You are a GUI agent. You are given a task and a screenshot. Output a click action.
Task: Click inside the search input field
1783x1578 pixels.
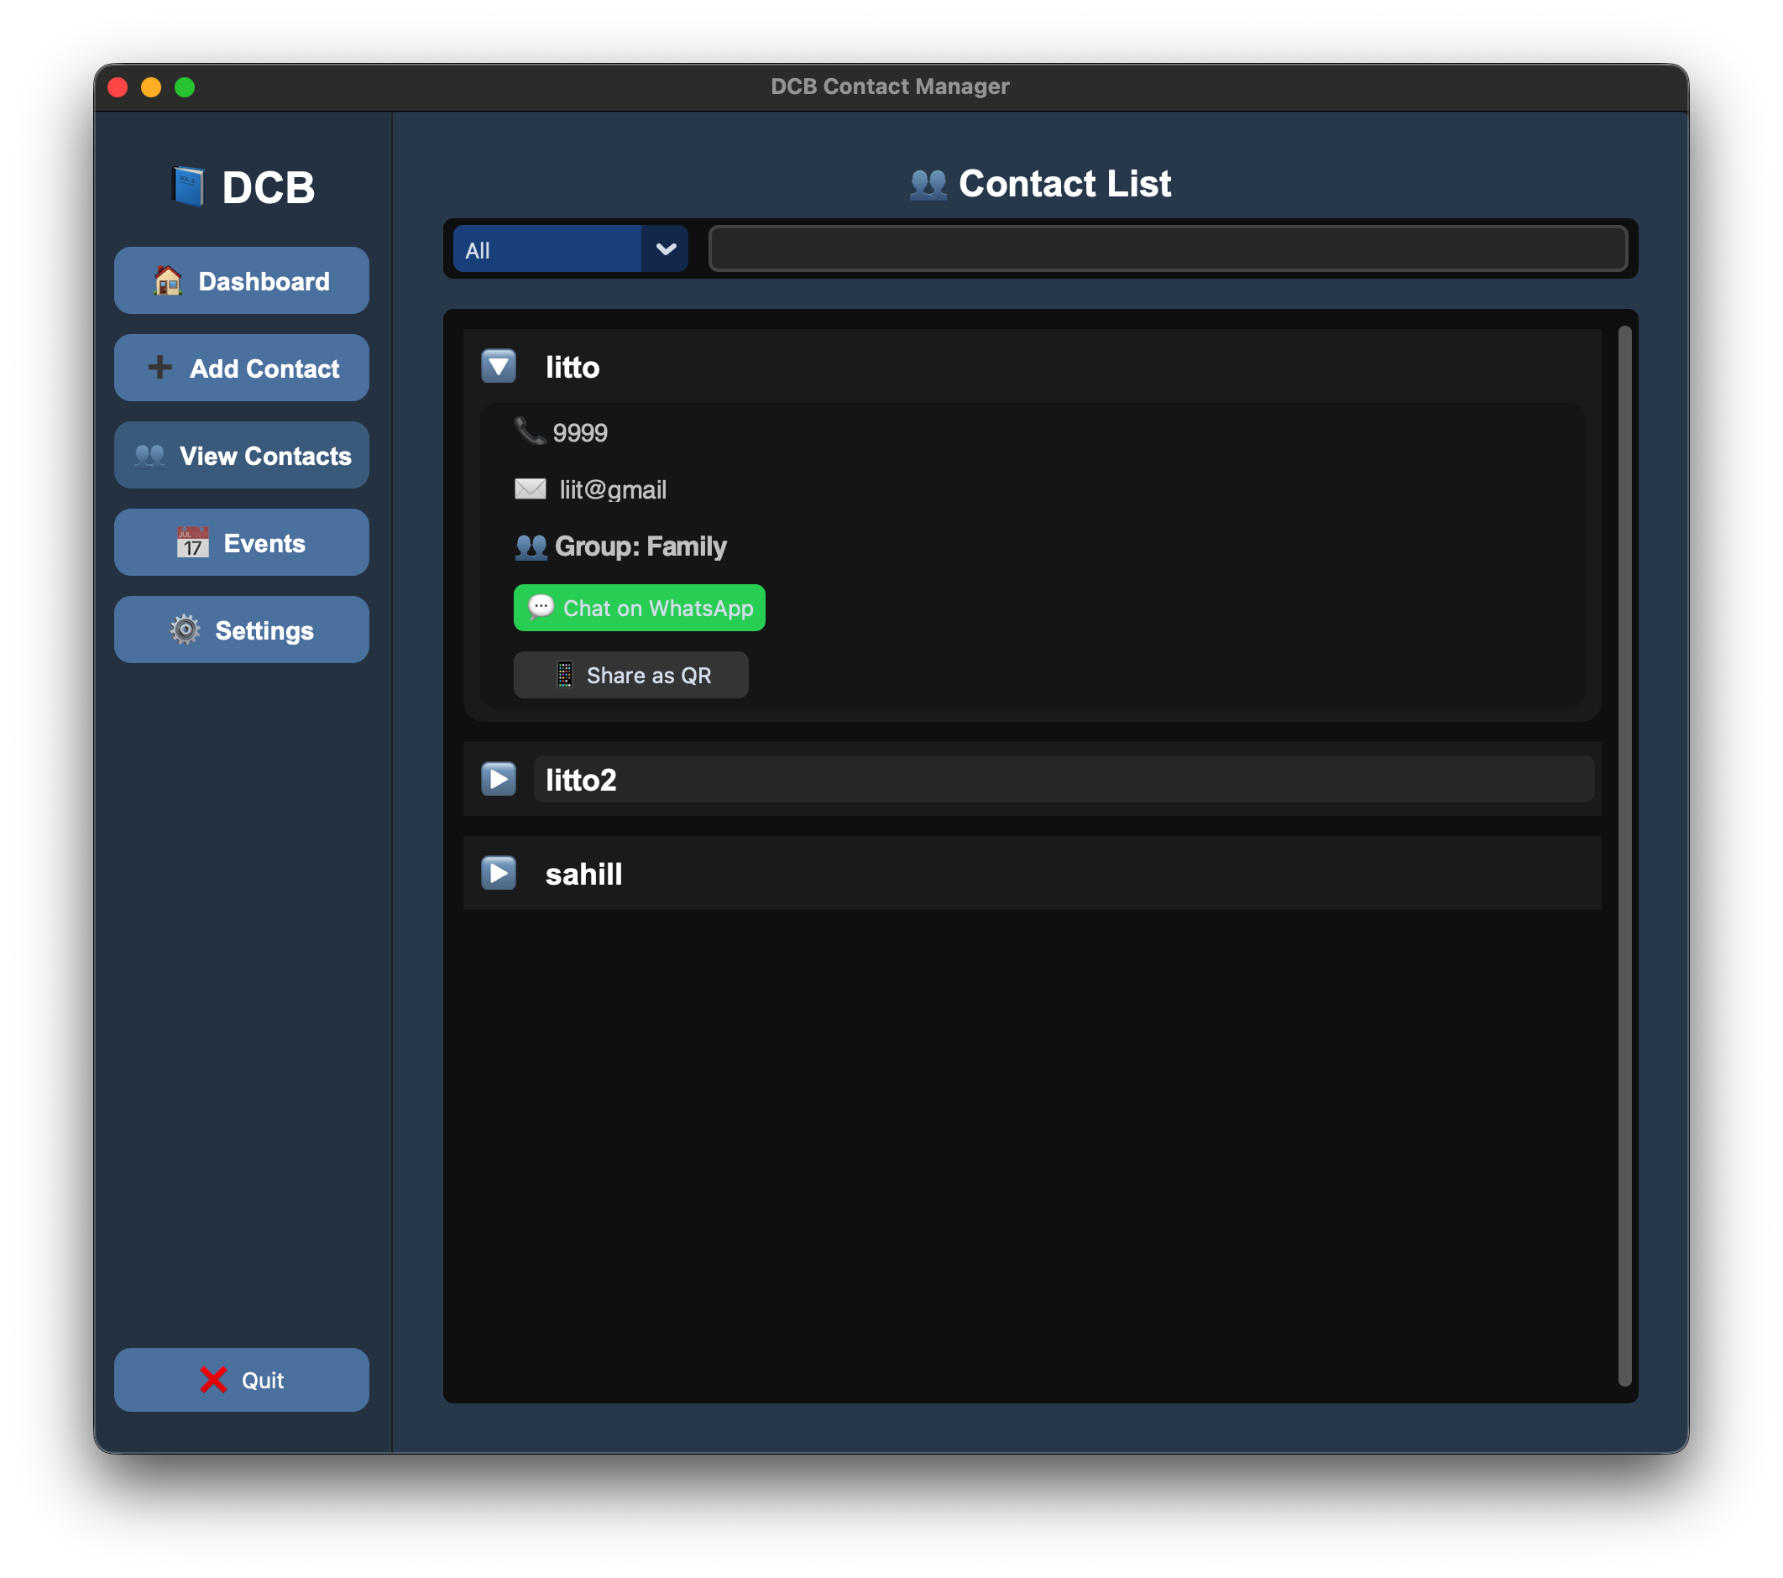coord(1169,248)
